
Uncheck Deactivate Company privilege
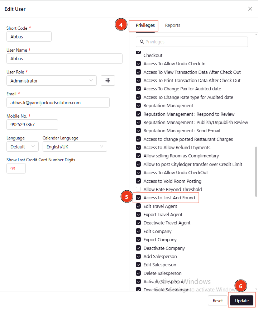coord(138,248)
